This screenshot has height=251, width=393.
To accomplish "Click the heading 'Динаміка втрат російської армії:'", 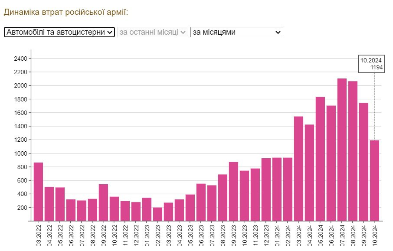I will [x=66, y=12].
